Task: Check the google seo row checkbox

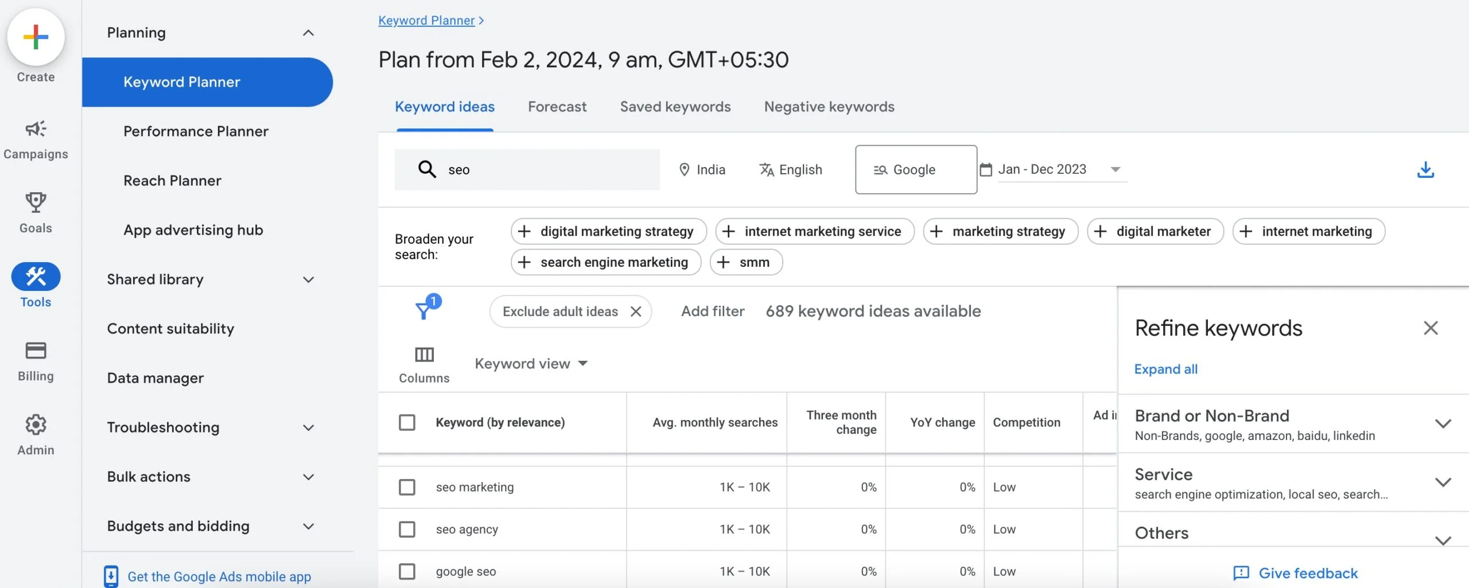Action: pos(407,571)
